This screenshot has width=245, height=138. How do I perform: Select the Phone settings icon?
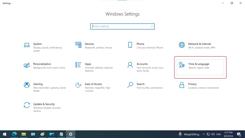(x=130, y=45)
